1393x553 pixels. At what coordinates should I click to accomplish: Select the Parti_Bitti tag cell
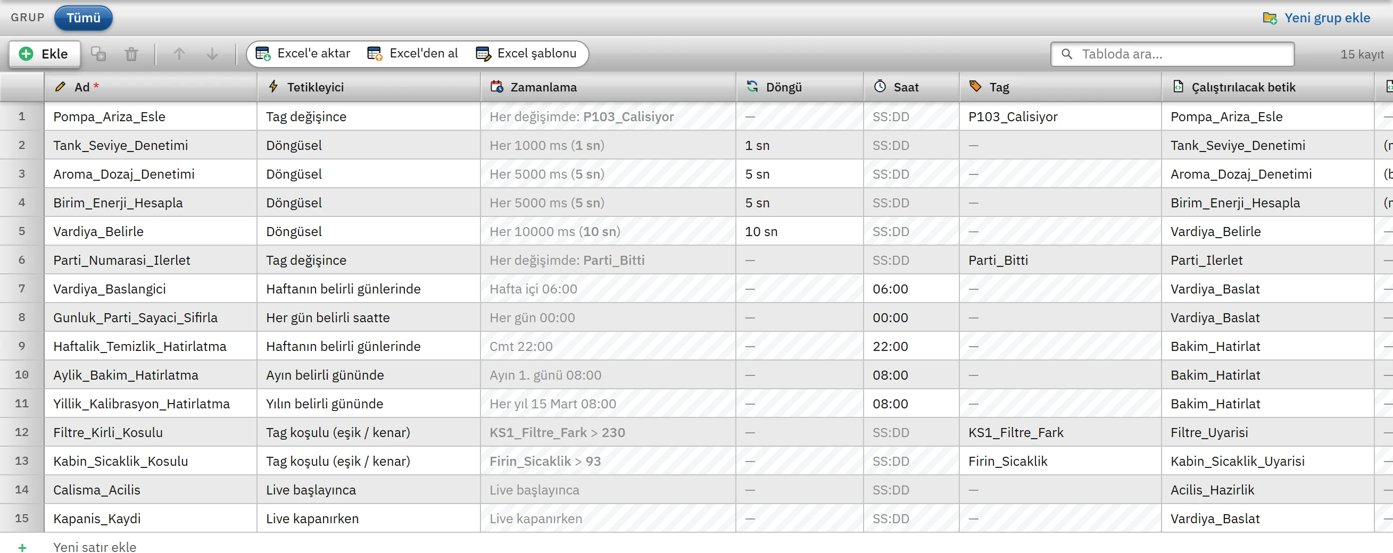tap(1060, 260)
